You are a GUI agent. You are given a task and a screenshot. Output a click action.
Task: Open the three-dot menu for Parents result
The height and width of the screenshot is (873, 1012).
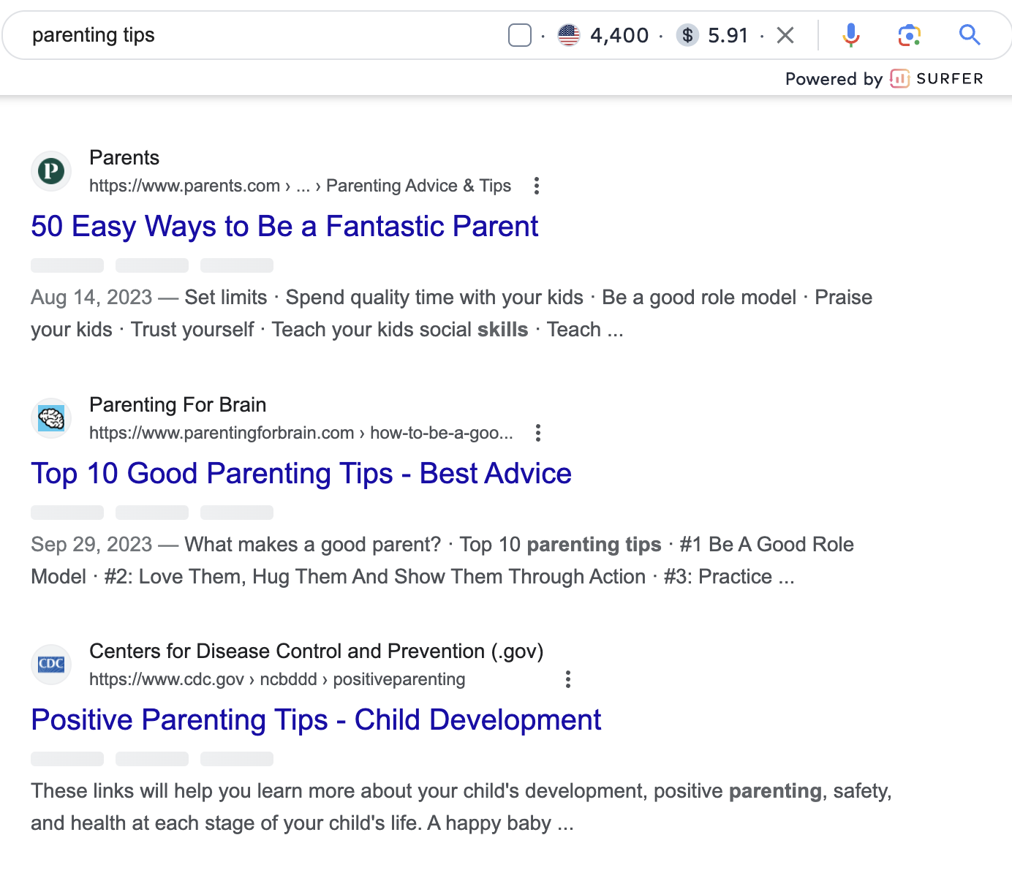point(537,186)
